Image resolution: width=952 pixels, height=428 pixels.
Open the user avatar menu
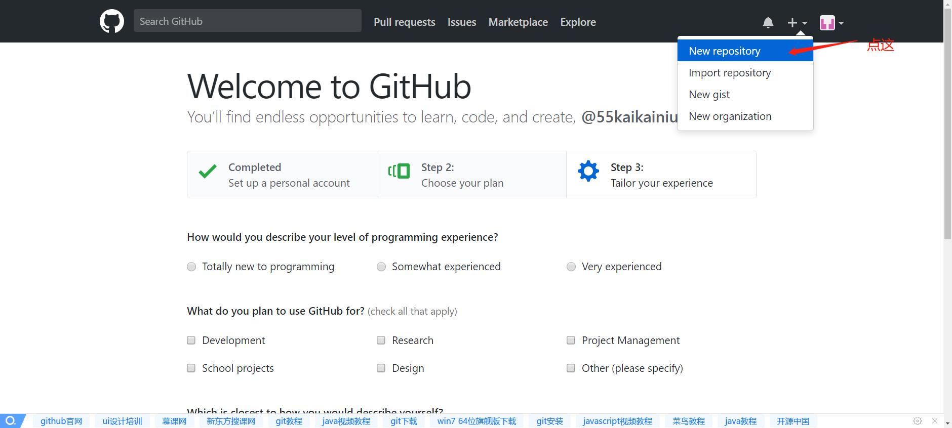pos(831,22)
